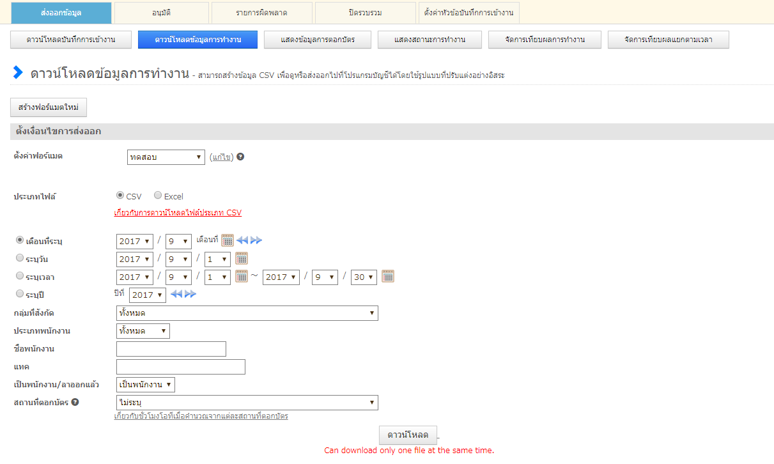Choose the ระบุปี radio option
Screen dimensions: 774x464
(20, 294)
